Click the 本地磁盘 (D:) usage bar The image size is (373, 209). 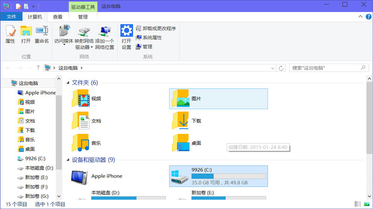pos(129,198)
